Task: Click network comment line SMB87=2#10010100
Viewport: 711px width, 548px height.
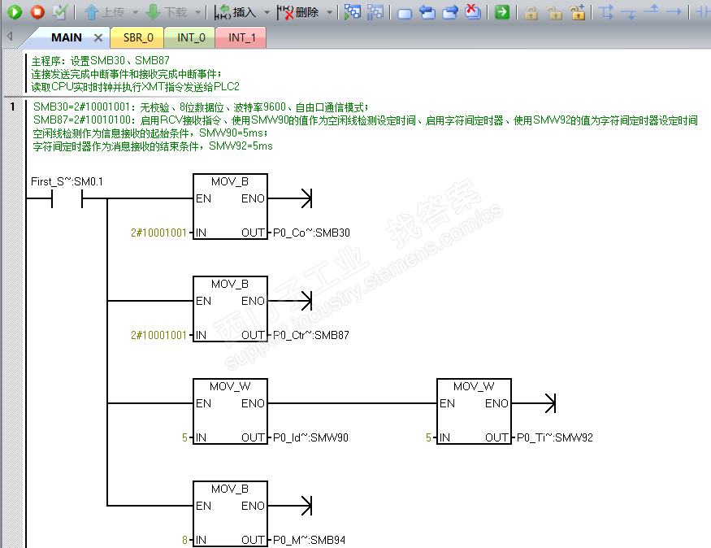Action: pos(366,120)
